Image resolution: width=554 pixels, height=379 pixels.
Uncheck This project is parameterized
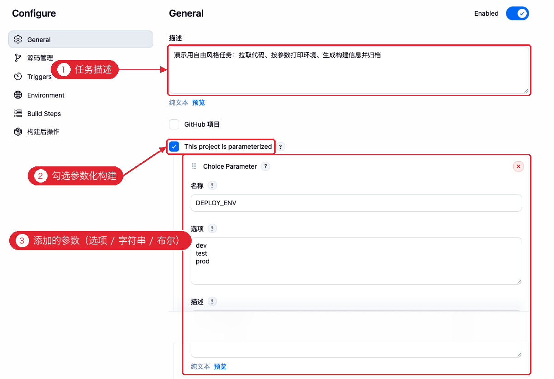coord(174,147)
